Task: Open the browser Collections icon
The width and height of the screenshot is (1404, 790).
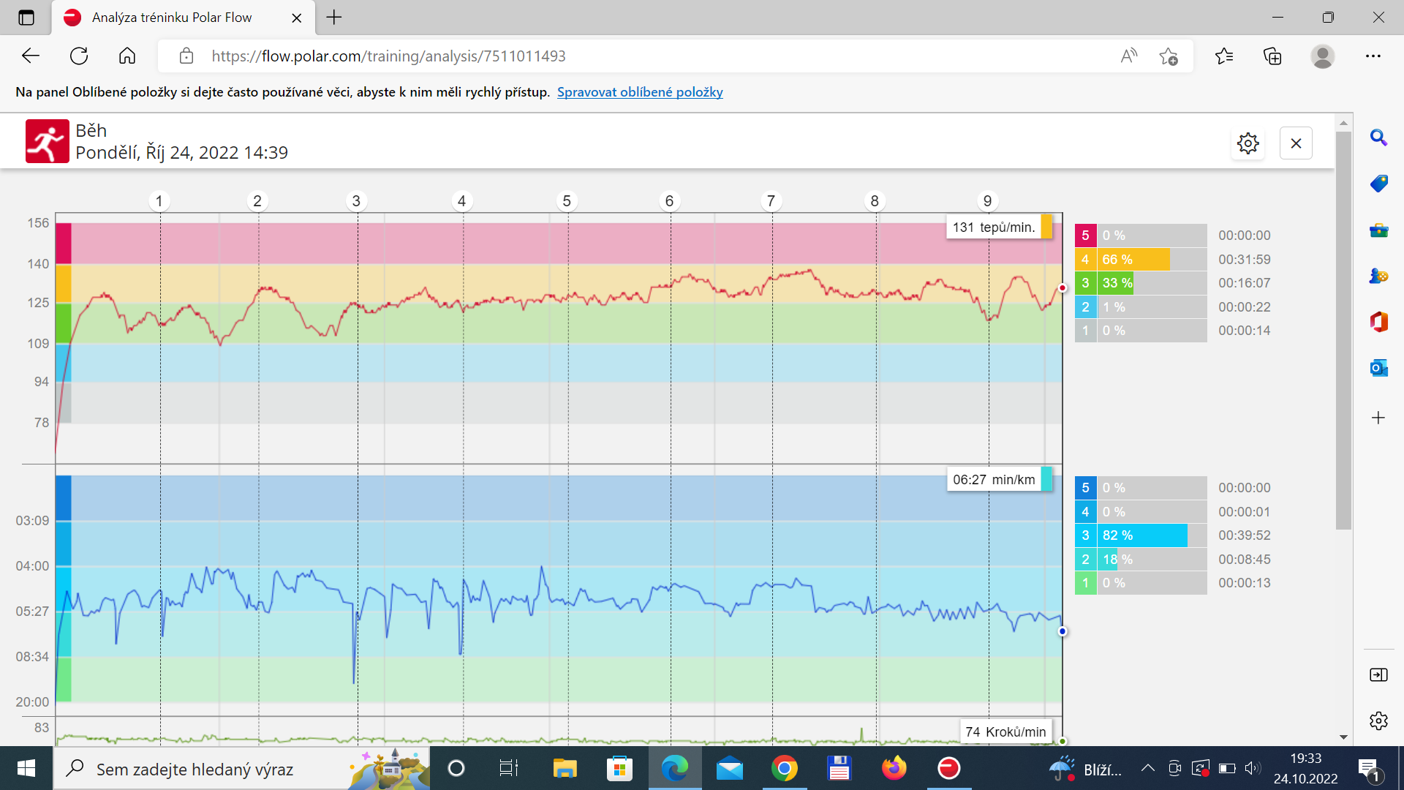Action: click(1272, 56)
